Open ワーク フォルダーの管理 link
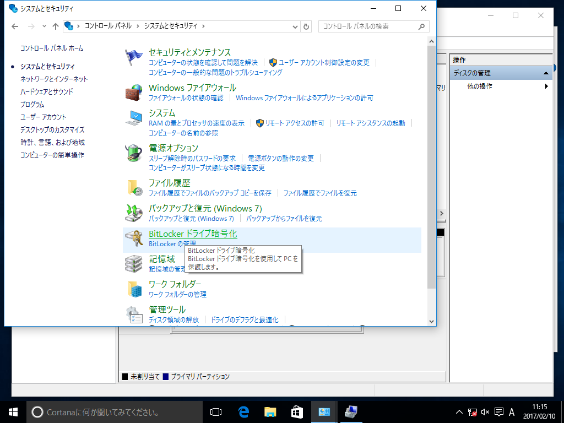The image size is (564, 423). pos(178,295)
